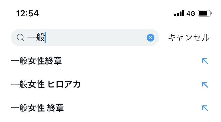Click the battery icon in the status bar

click(205, 13)
